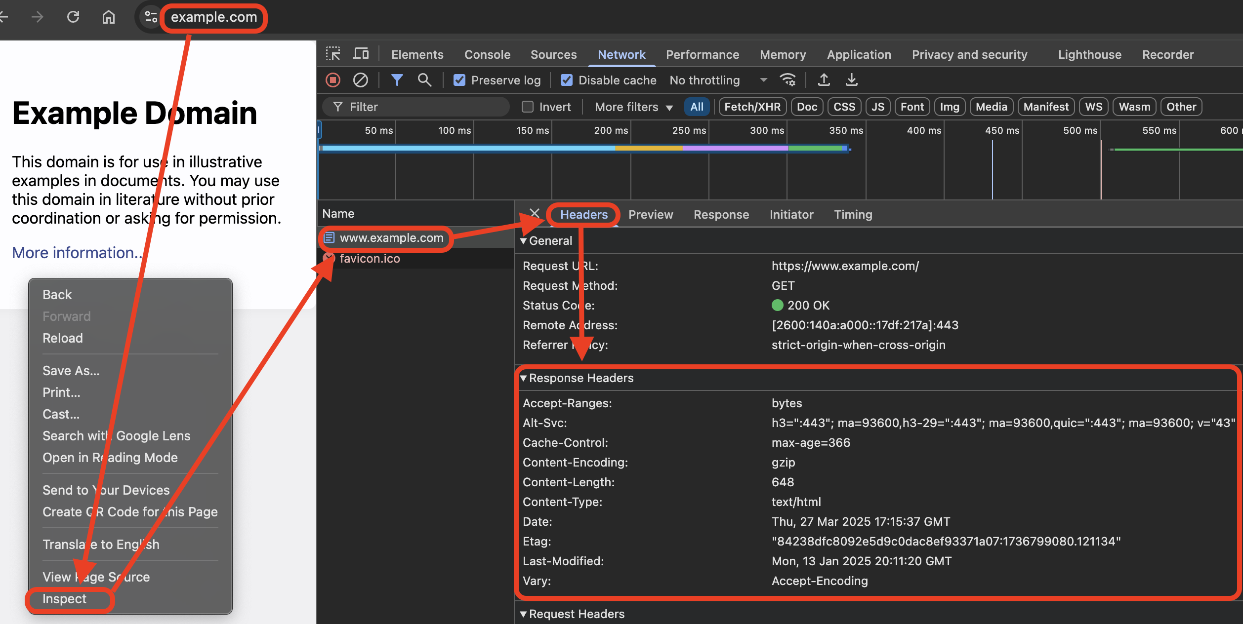Switch to the Console panel

pyautogui.click(x=488, y=54)
